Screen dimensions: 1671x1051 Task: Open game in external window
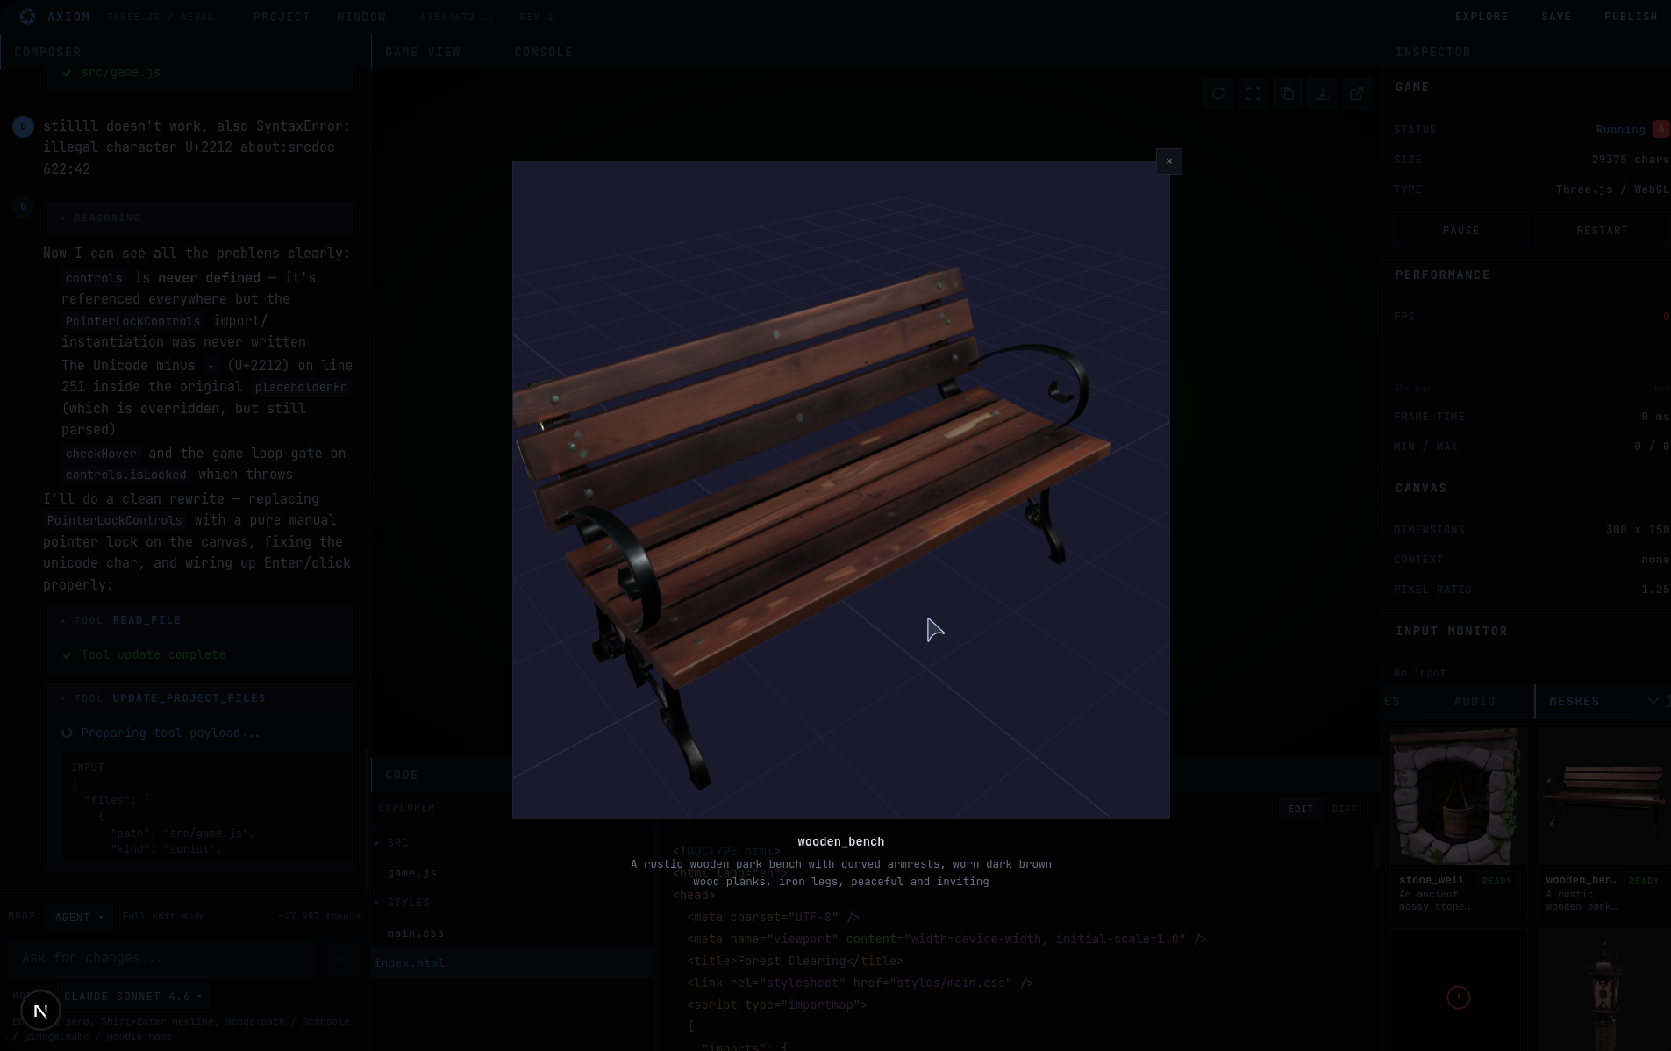click(1356, 94)
